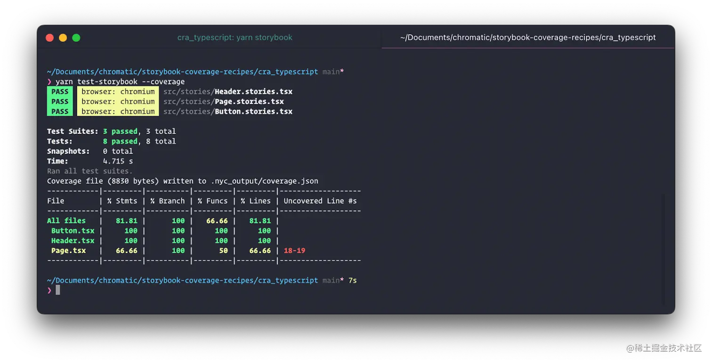
Task: Click the green fullscreen window button
Action: (x=76, y=38)
